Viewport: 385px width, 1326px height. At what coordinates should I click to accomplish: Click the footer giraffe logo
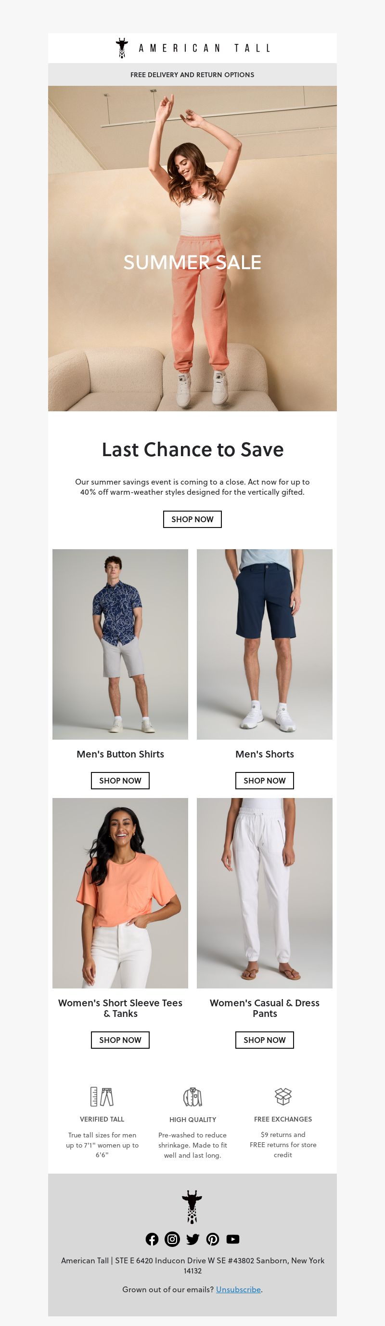192,1206
